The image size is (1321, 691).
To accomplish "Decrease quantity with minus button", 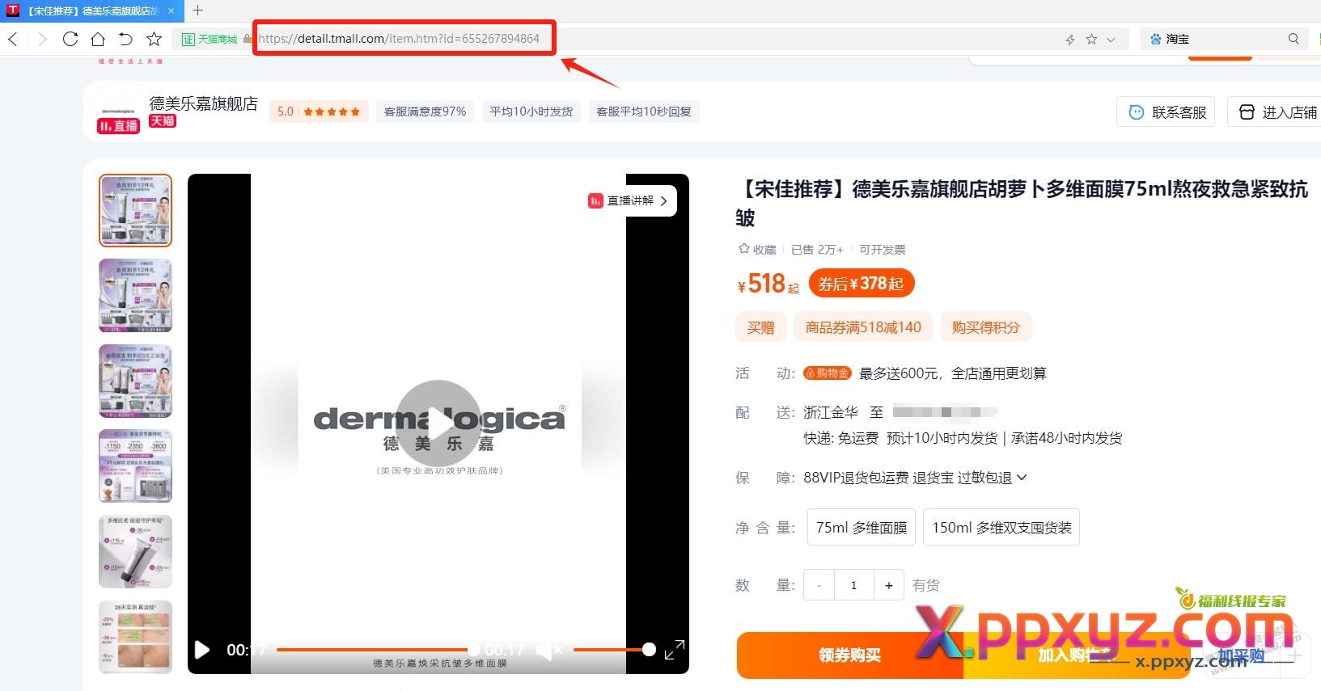I will coord(819,585).
